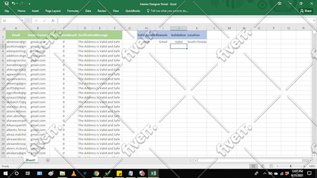Click the vertical scrollbar down arrow
The width and height of the screenshot is (317, 178).
point(314,156)
